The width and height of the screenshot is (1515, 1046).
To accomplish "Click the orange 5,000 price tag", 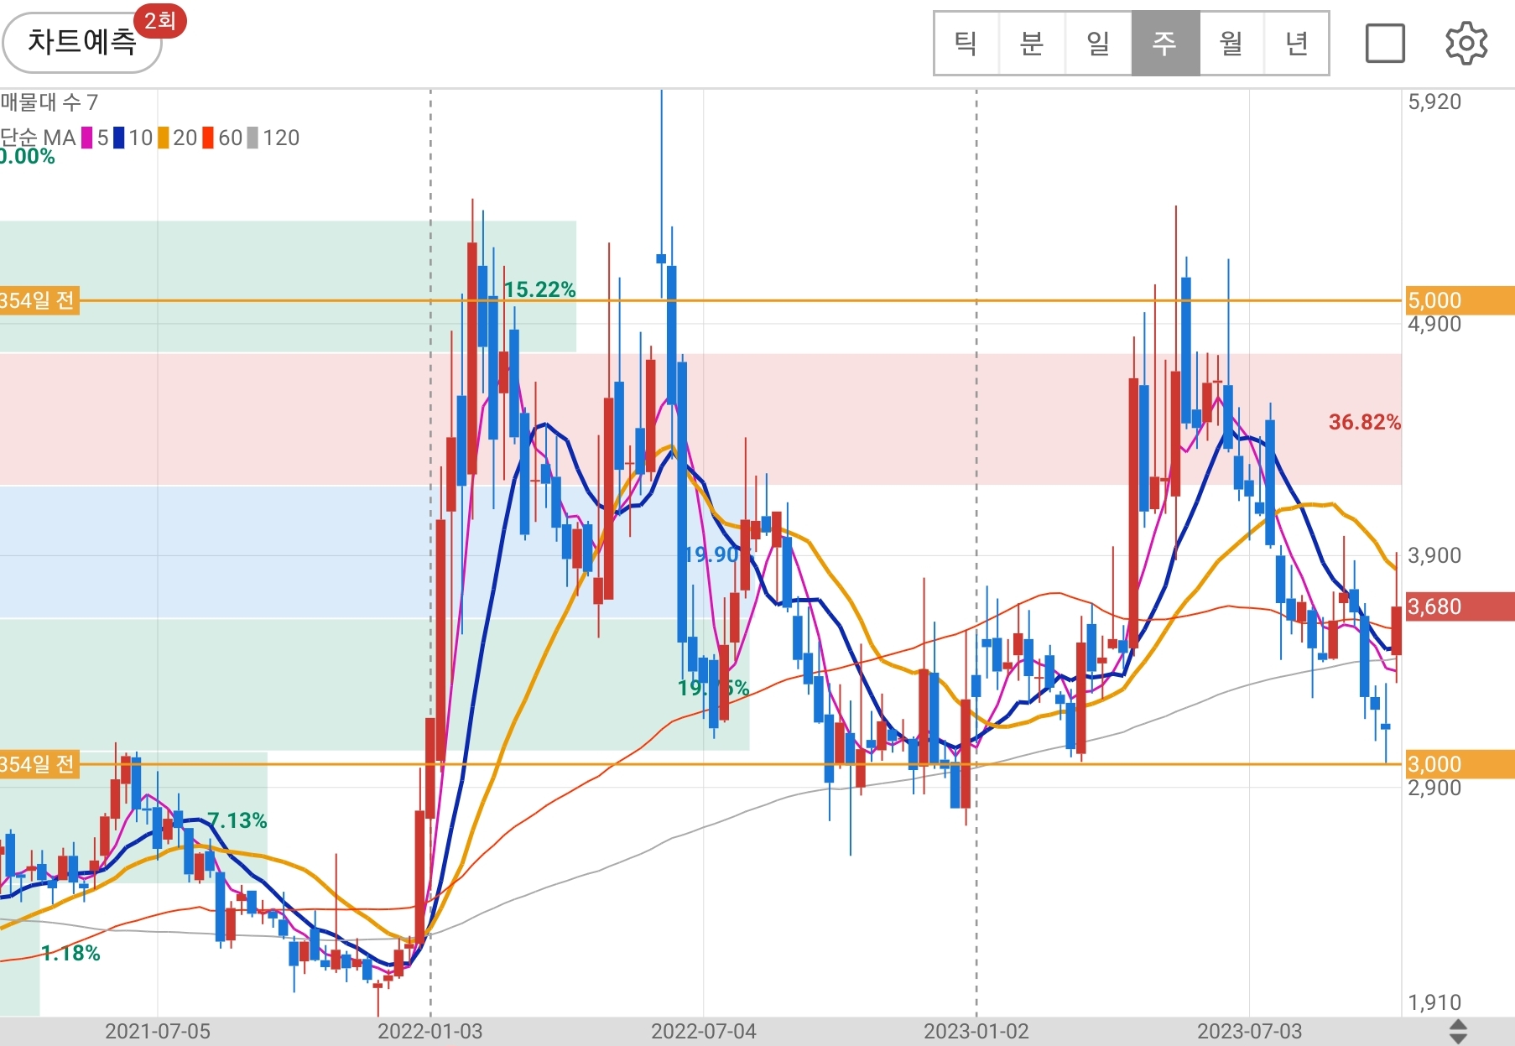I will 1460,300.
